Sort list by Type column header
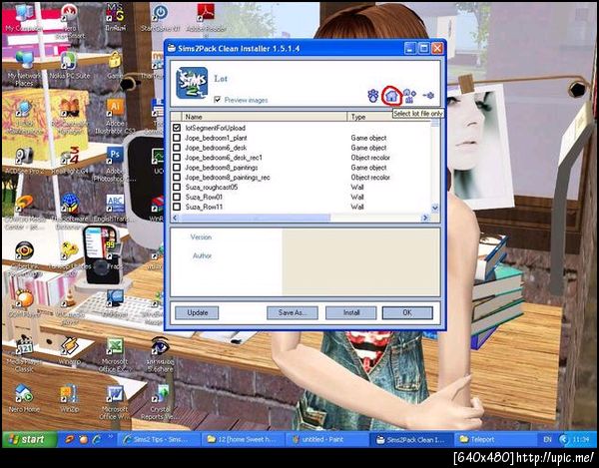This screenshot has width=599, height=468. click(x=389, y=117)
